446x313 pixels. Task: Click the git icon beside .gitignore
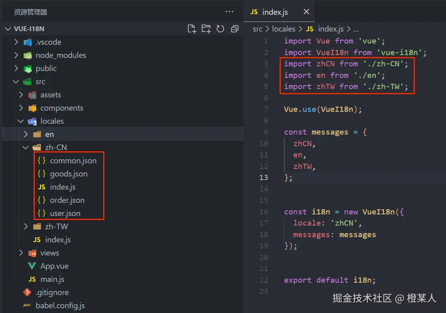[27, 292]
